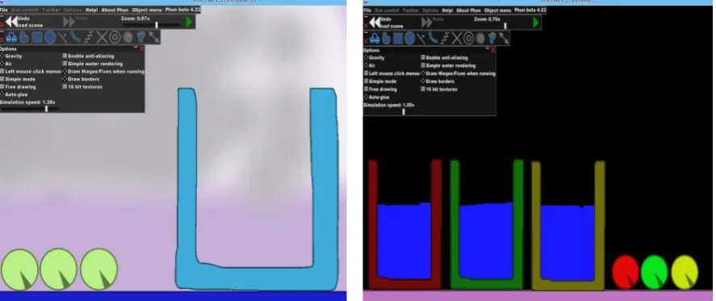
Task: Click the Redo fast-forward arrows in right window
Action: tap(426, 23)
